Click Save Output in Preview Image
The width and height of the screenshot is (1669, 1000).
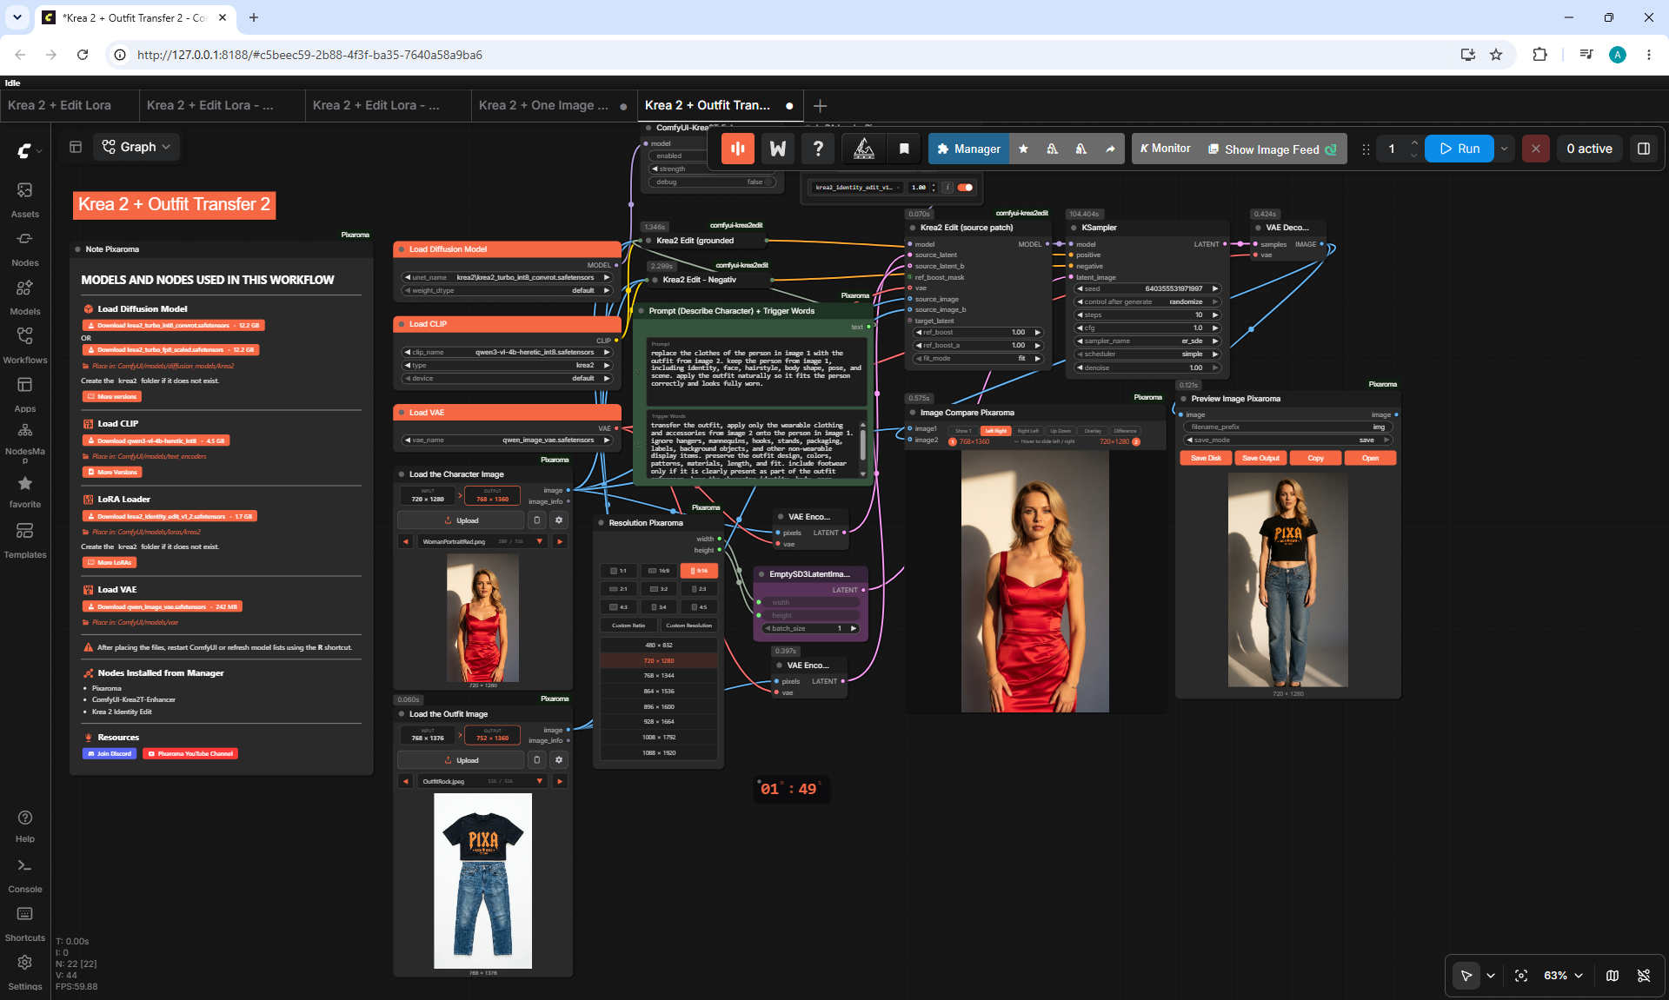point(1260,458)
